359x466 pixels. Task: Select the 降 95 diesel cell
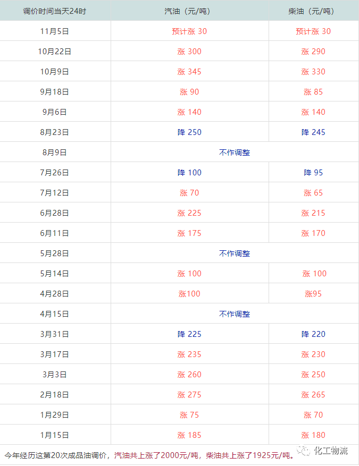coord(313,173)
